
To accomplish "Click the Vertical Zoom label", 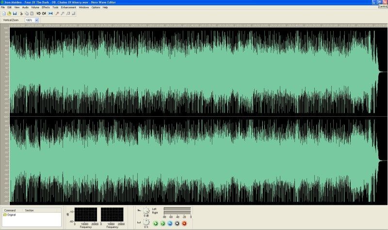I will [11, 20].
